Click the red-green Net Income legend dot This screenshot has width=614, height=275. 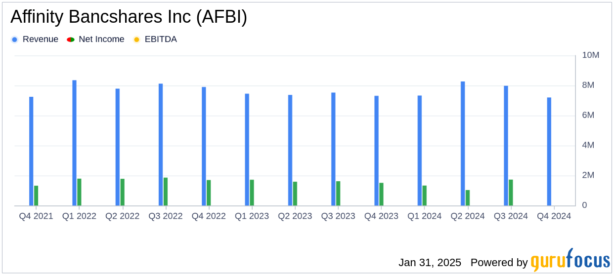point(71,39)
